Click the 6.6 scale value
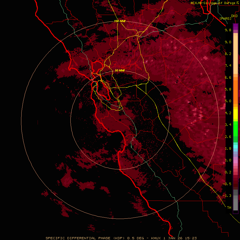 [x=228, y=77]
